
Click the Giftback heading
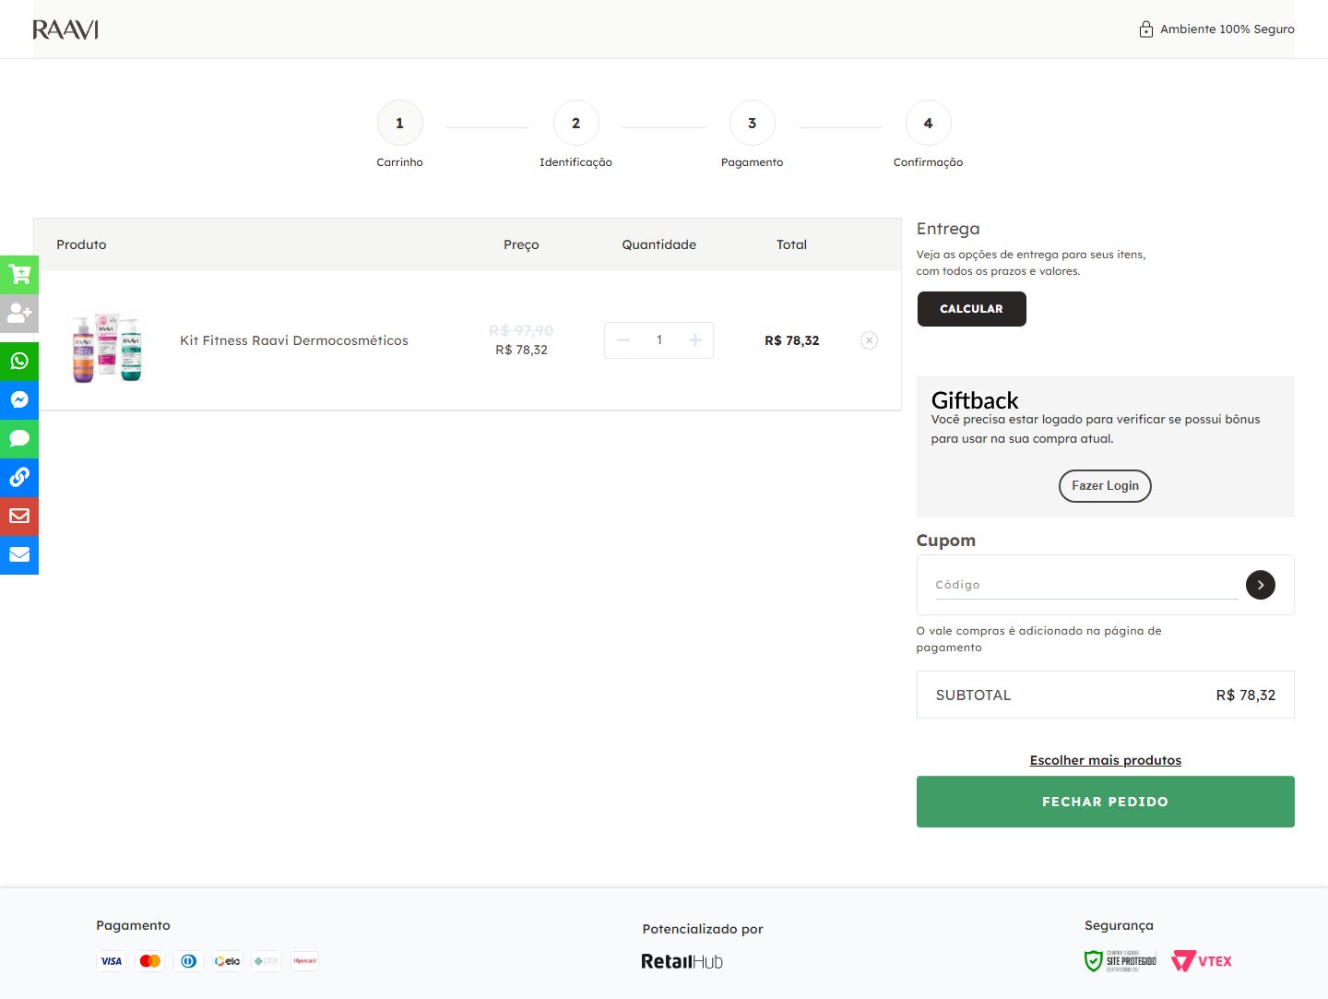(x=975, y=400)
